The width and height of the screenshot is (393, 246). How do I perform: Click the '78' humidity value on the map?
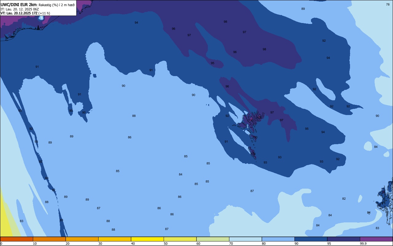point(388,4)
